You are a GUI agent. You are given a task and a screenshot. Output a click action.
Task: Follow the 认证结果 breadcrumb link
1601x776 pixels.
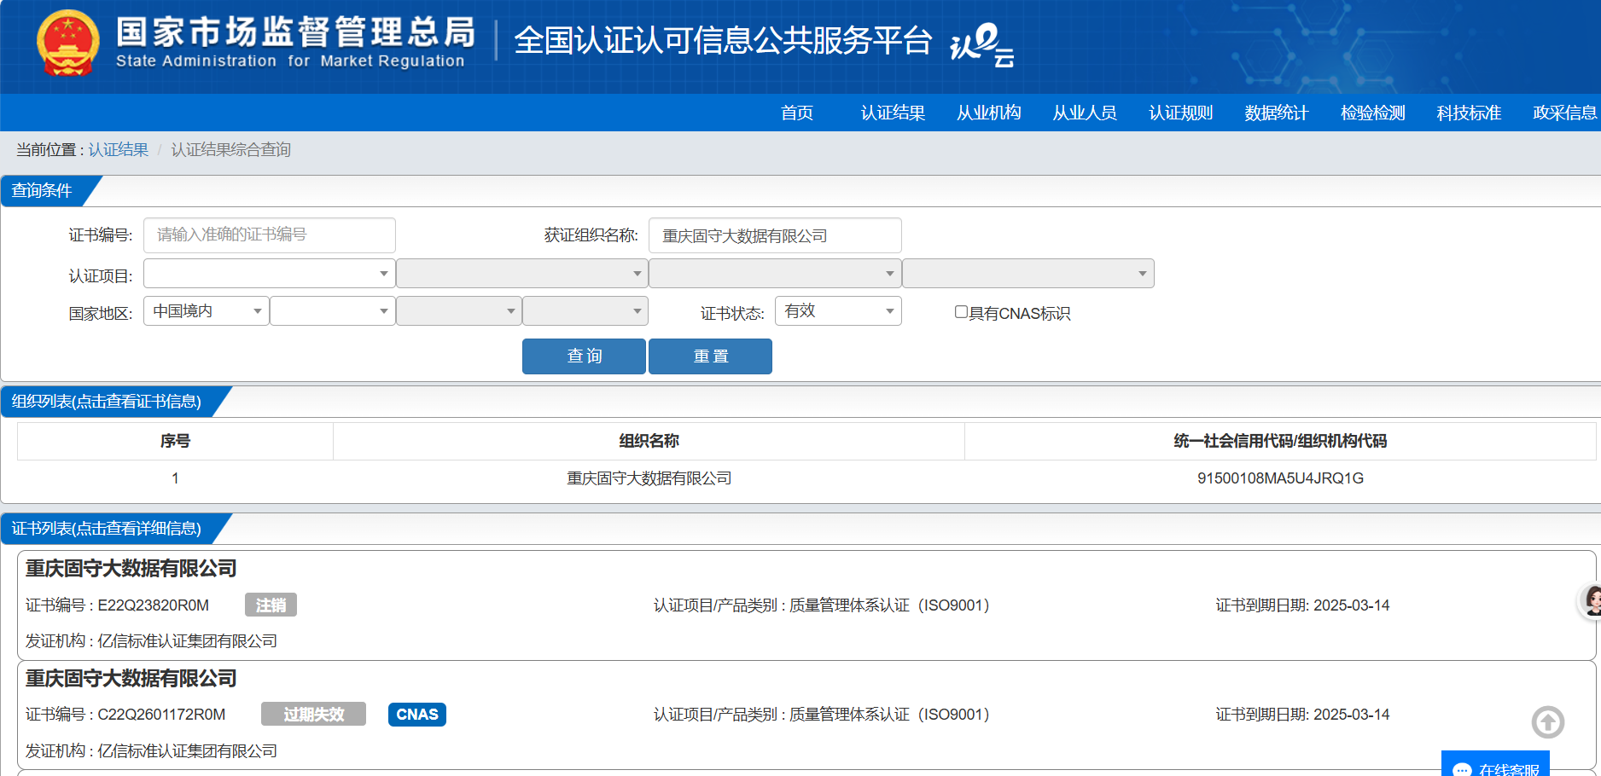(x=118, y=150)
